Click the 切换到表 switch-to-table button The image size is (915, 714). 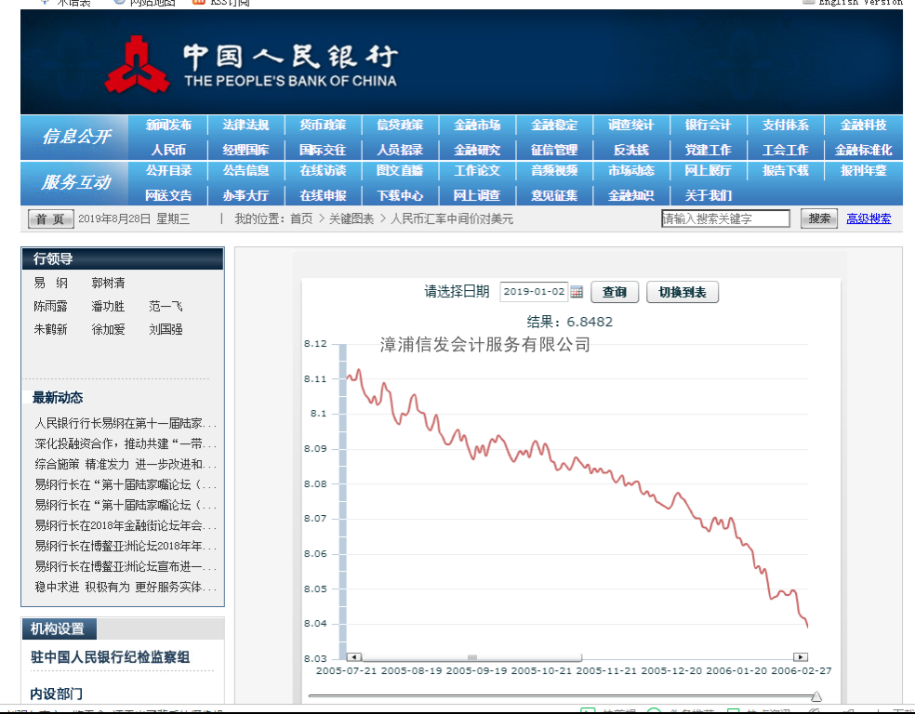coord(683,292)
